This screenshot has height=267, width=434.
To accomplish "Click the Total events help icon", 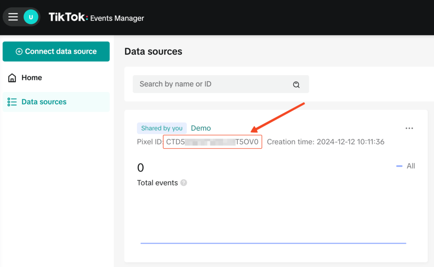I will point(184,183).
